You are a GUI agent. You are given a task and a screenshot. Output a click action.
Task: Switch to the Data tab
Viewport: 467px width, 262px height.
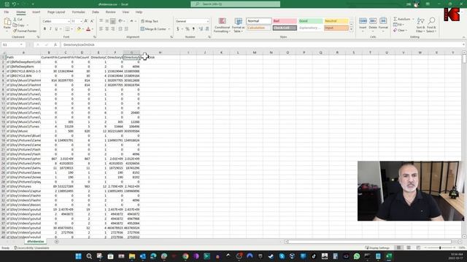96,12
